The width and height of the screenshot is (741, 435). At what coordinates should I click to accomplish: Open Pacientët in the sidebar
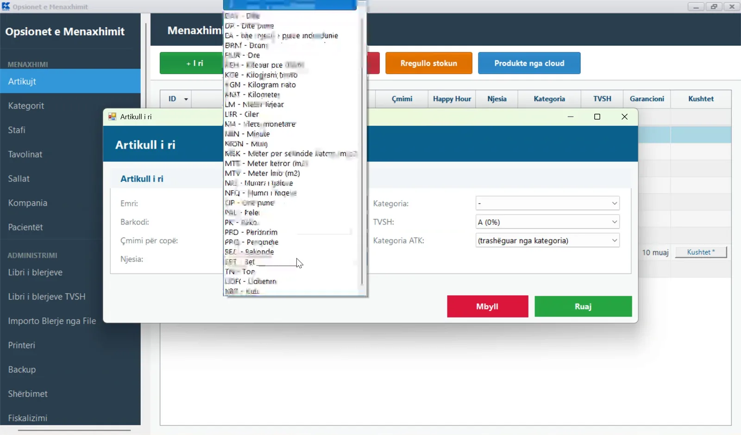pyautogui.click(x=70, y=227)
